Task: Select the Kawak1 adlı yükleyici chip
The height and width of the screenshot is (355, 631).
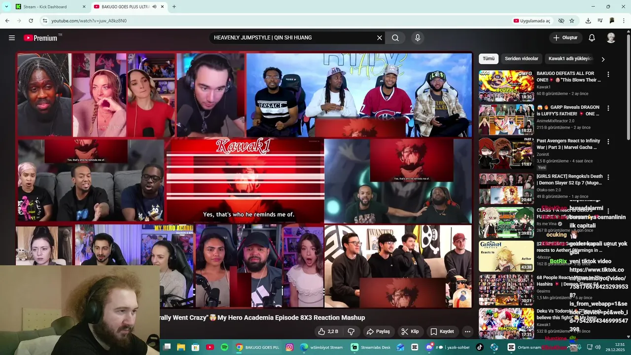Action: coord(570,59)
